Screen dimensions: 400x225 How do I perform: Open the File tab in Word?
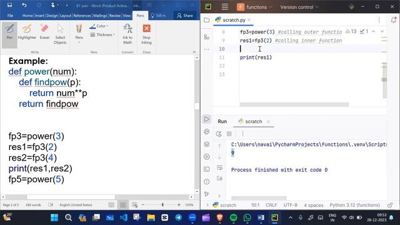coord(10,16)
